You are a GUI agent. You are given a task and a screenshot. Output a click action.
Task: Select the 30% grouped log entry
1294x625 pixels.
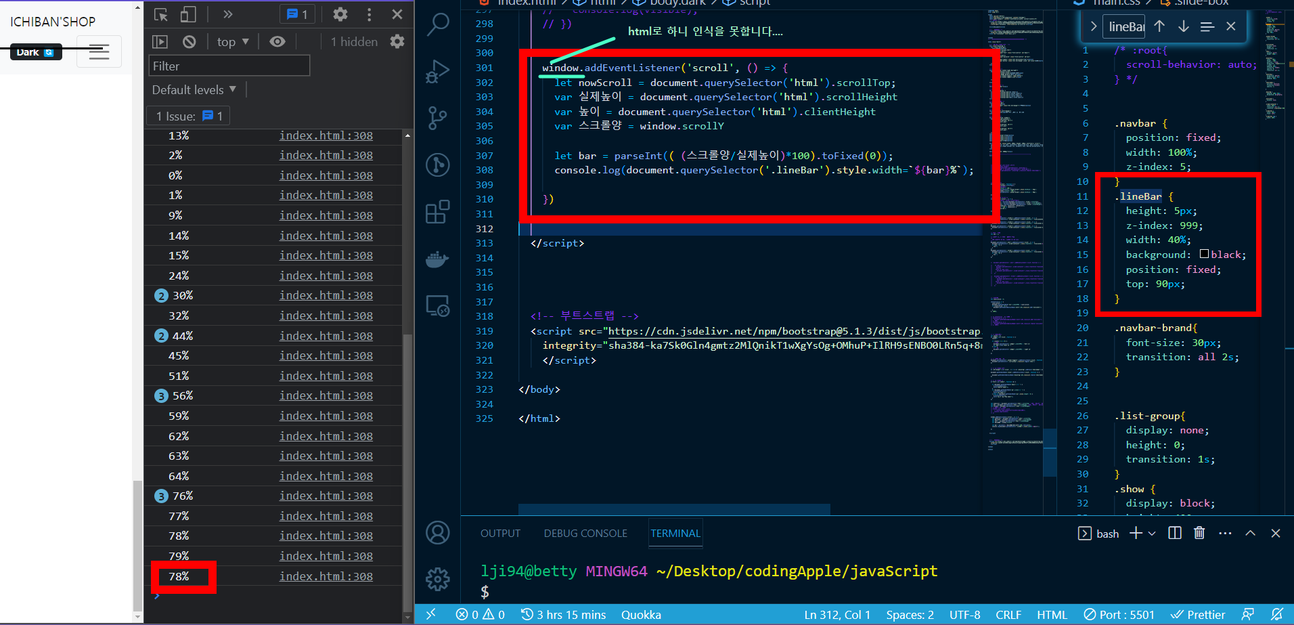pyautogui.click(x=273, y=295)
